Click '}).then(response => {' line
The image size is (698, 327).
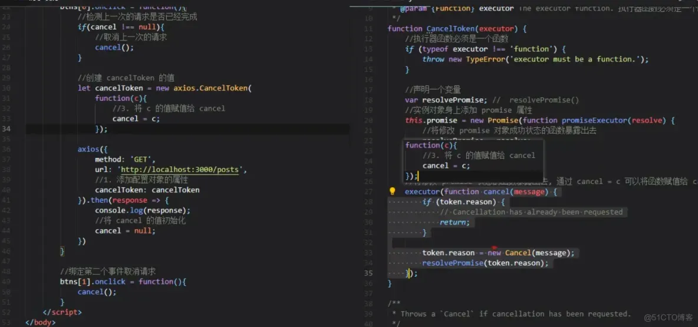123,200
